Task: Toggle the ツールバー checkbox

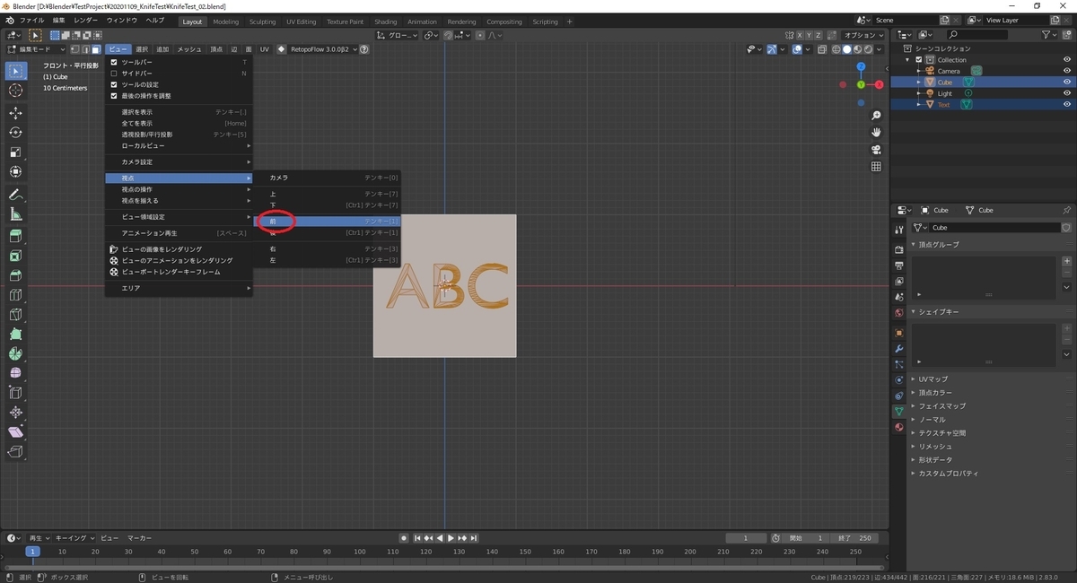Action: pos(114,62)
